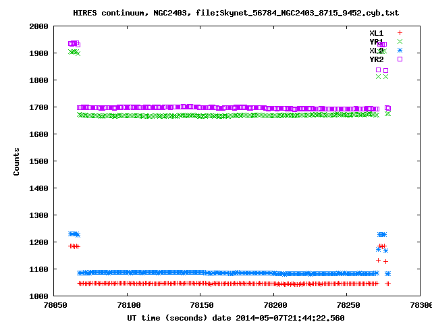Click the XL1 legend label

(377, 33)
